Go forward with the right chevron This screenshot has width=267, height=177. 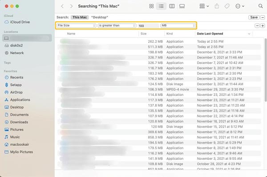click(x=71, y=6)
